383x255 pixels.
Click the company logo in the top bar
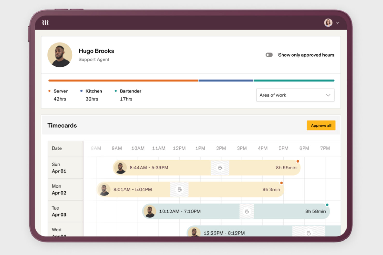coord(46,22)
